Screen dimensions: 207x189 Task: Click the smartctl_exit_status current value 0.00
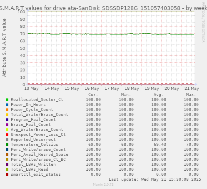point(96,174)
